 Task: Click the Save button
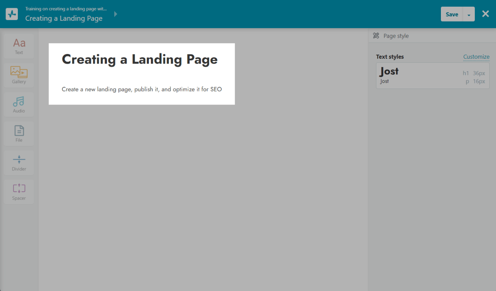click(452, 15)
